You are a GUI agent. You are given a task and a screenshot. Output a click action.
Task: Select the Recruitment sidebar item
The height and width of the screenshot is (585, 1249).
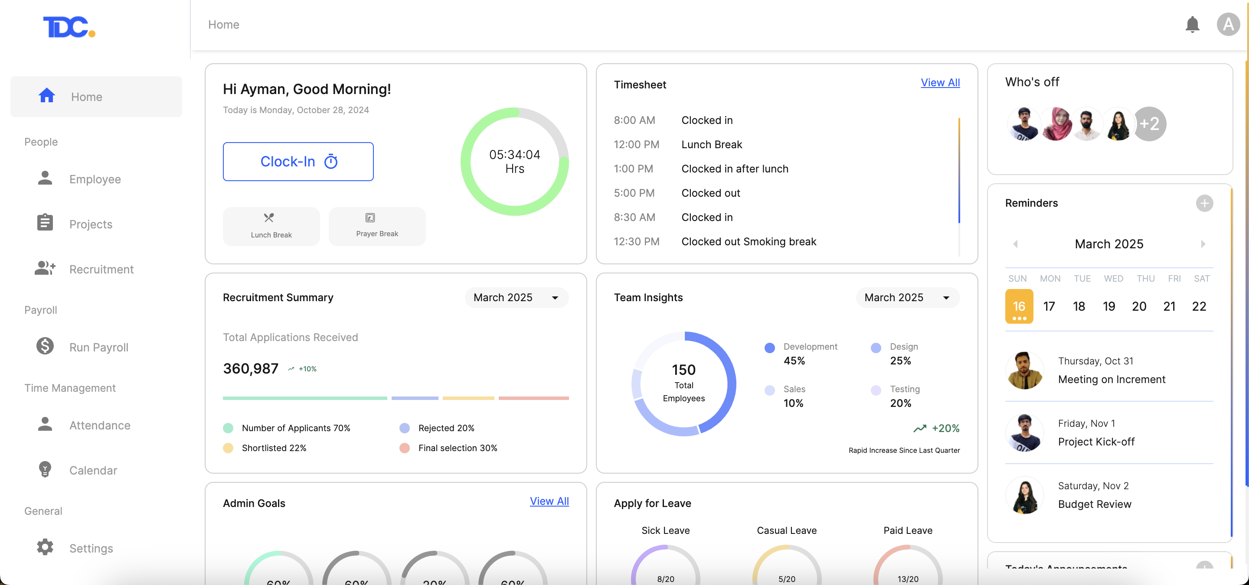click(x=101, y=269)
